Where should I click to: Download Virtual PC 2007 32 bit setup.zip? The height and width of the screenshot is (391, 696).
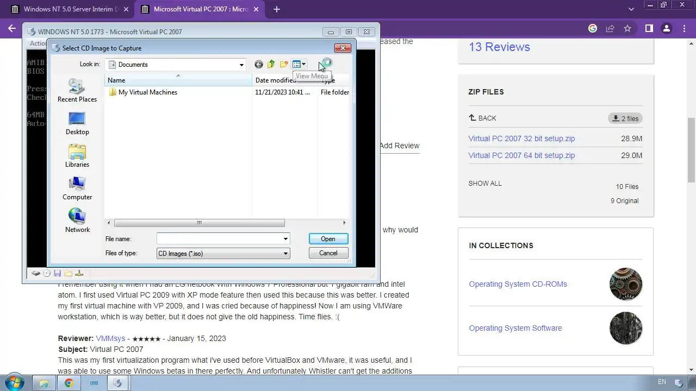coord(521,138)
